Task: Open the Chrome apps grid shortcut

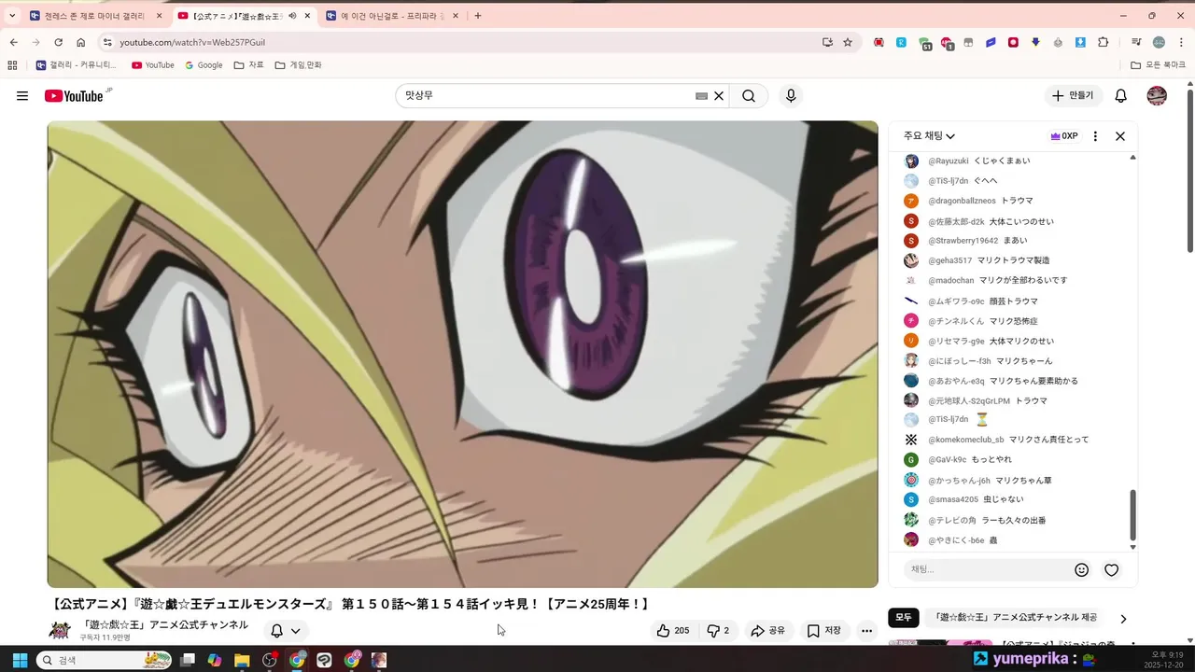Action: click(x=12, y=65)
